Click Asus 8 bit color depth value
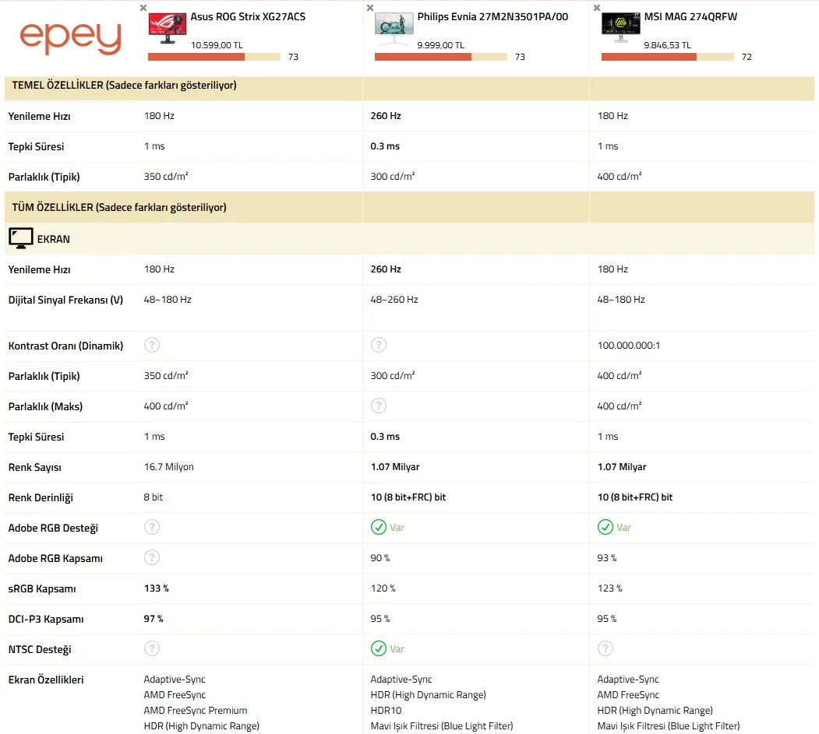819x734 pixels. [x=153, y=497]
